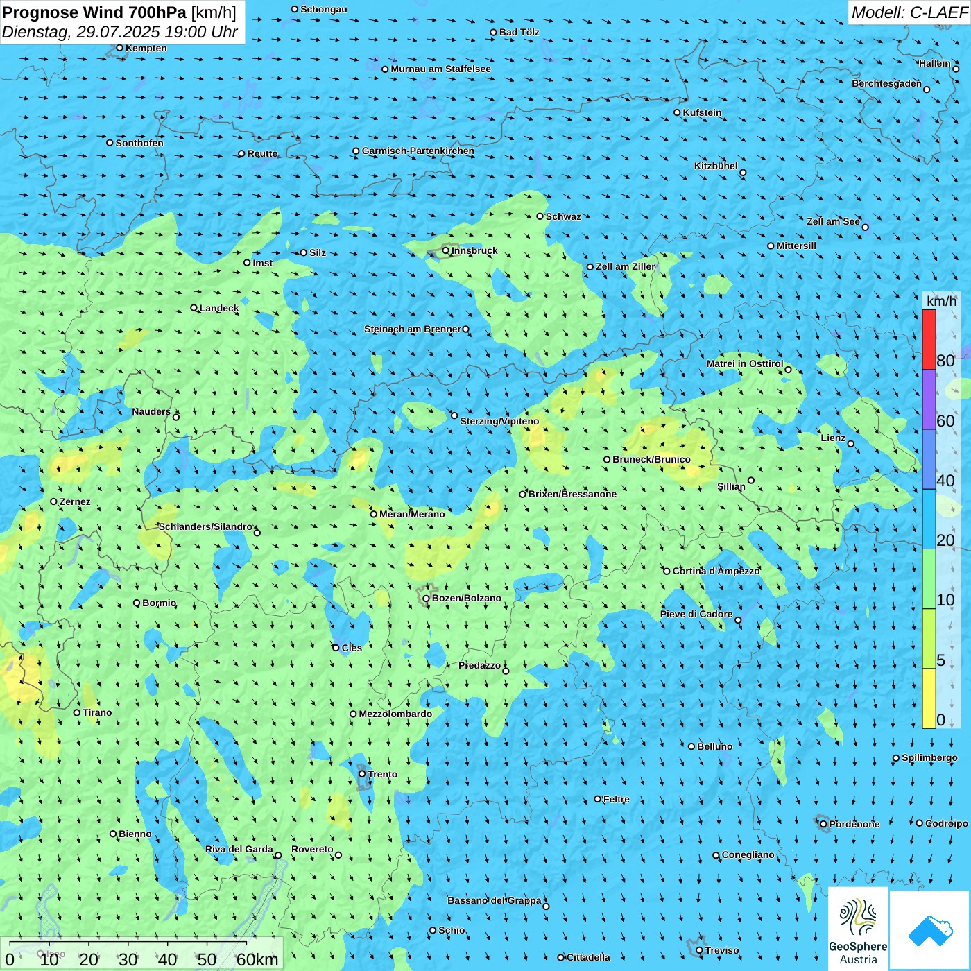This screenshot has height=971, width=971.
Task: Click the 'Conegliano' label
Action: (x=748, y=854)
